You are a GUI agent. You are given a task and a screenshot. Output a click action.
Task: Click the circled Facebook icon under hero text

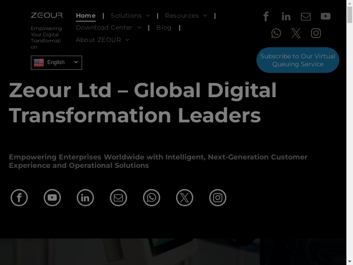pyautogui.click(x=19, y=197)
